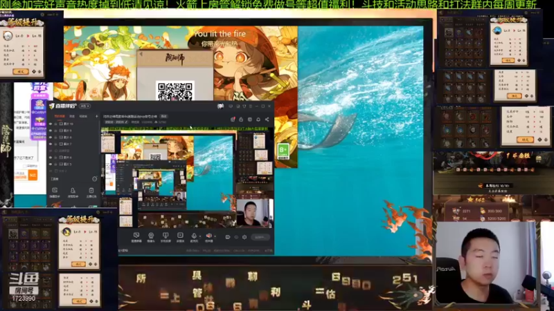Mute the red speaker icon
The image size is (554, 311).
(x=209, y=236)
